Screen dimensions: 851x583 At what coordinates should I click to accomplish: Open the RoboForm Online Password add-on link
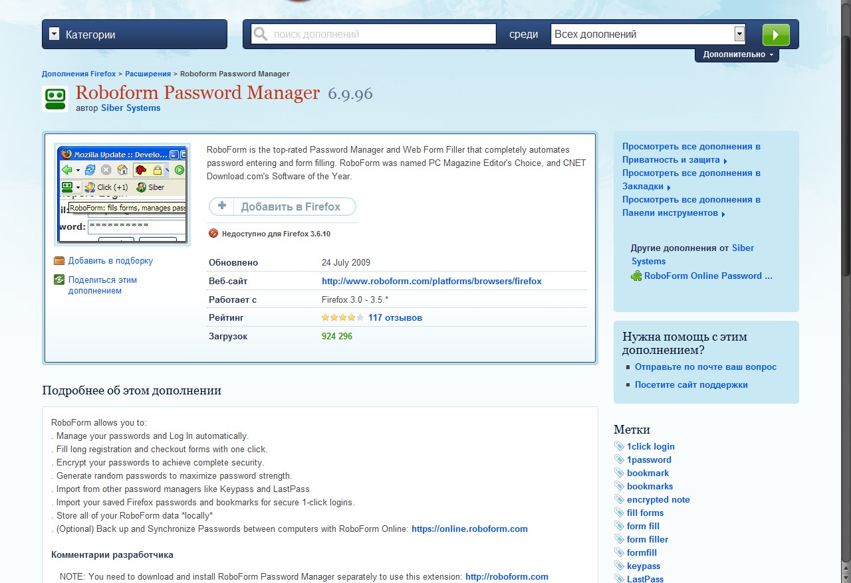click(708, 276)
